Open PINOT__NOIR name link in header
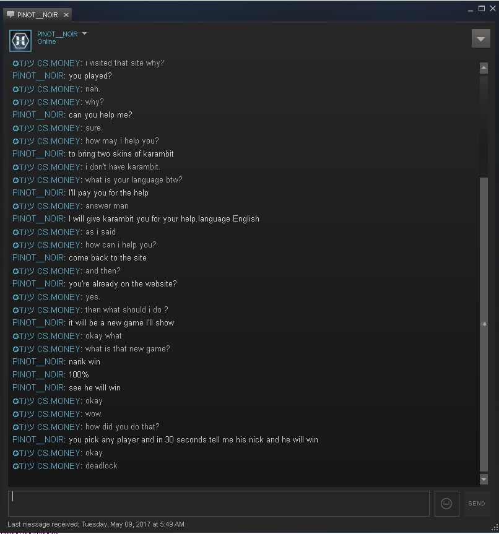This screenshot has height=534, width=499. click(57, 34)
